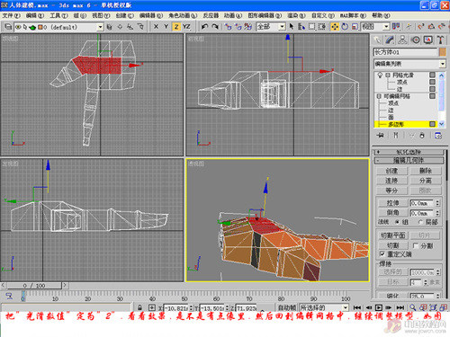
Task: Open the 文件 (File) menu
Action: click(11, 15)
